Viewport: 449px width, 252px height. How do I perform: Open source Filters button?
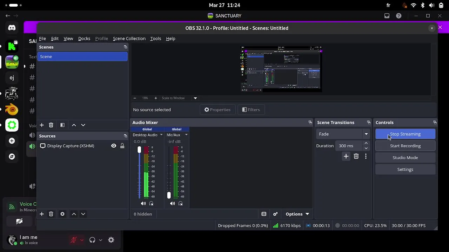click(251, 110)
